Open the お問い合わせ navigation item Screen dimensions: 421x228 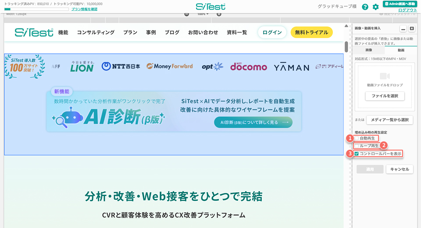coord(203,32)
